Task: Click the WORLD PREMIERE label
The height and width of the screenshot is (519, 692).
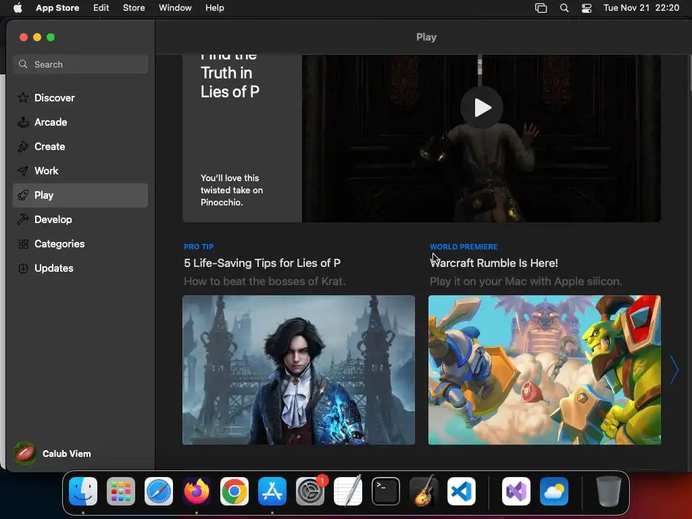Action: 464,247
